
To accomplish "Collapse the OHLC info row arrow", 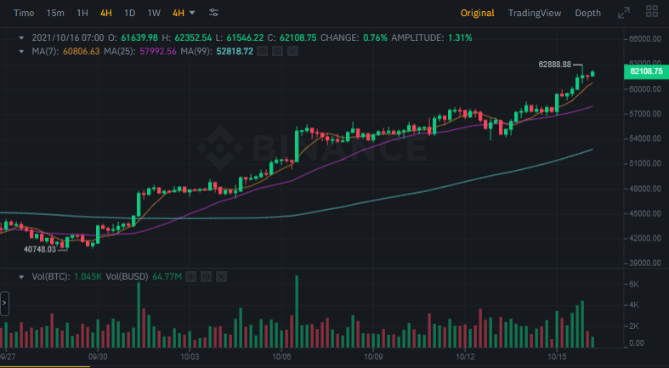I will pos(22,38).
